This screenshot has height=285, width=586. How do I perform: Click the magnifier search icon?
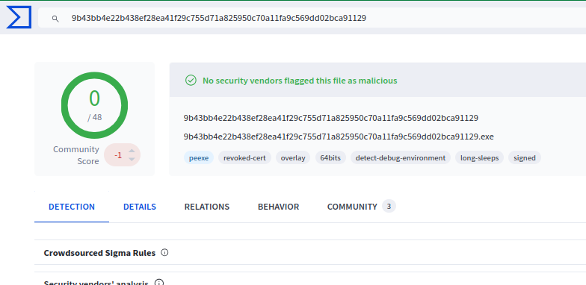pyautogui.click(x=55, y=18)
